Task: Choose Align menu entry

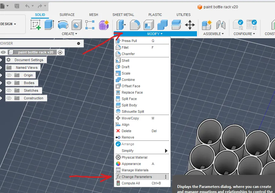Action: coord(142,125)
